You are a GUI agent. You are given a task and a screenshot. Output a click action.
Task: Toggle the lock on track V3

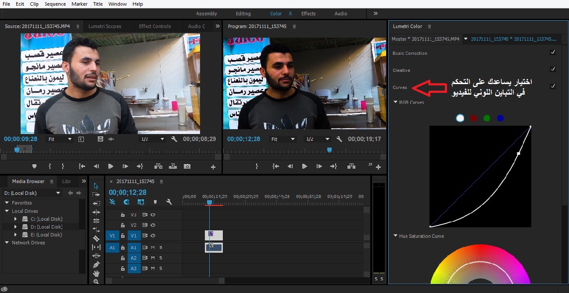point(123,215)
